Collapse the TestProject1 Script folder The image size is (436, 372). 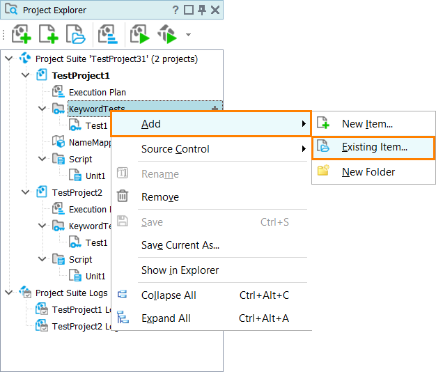[x=42, y=159]
